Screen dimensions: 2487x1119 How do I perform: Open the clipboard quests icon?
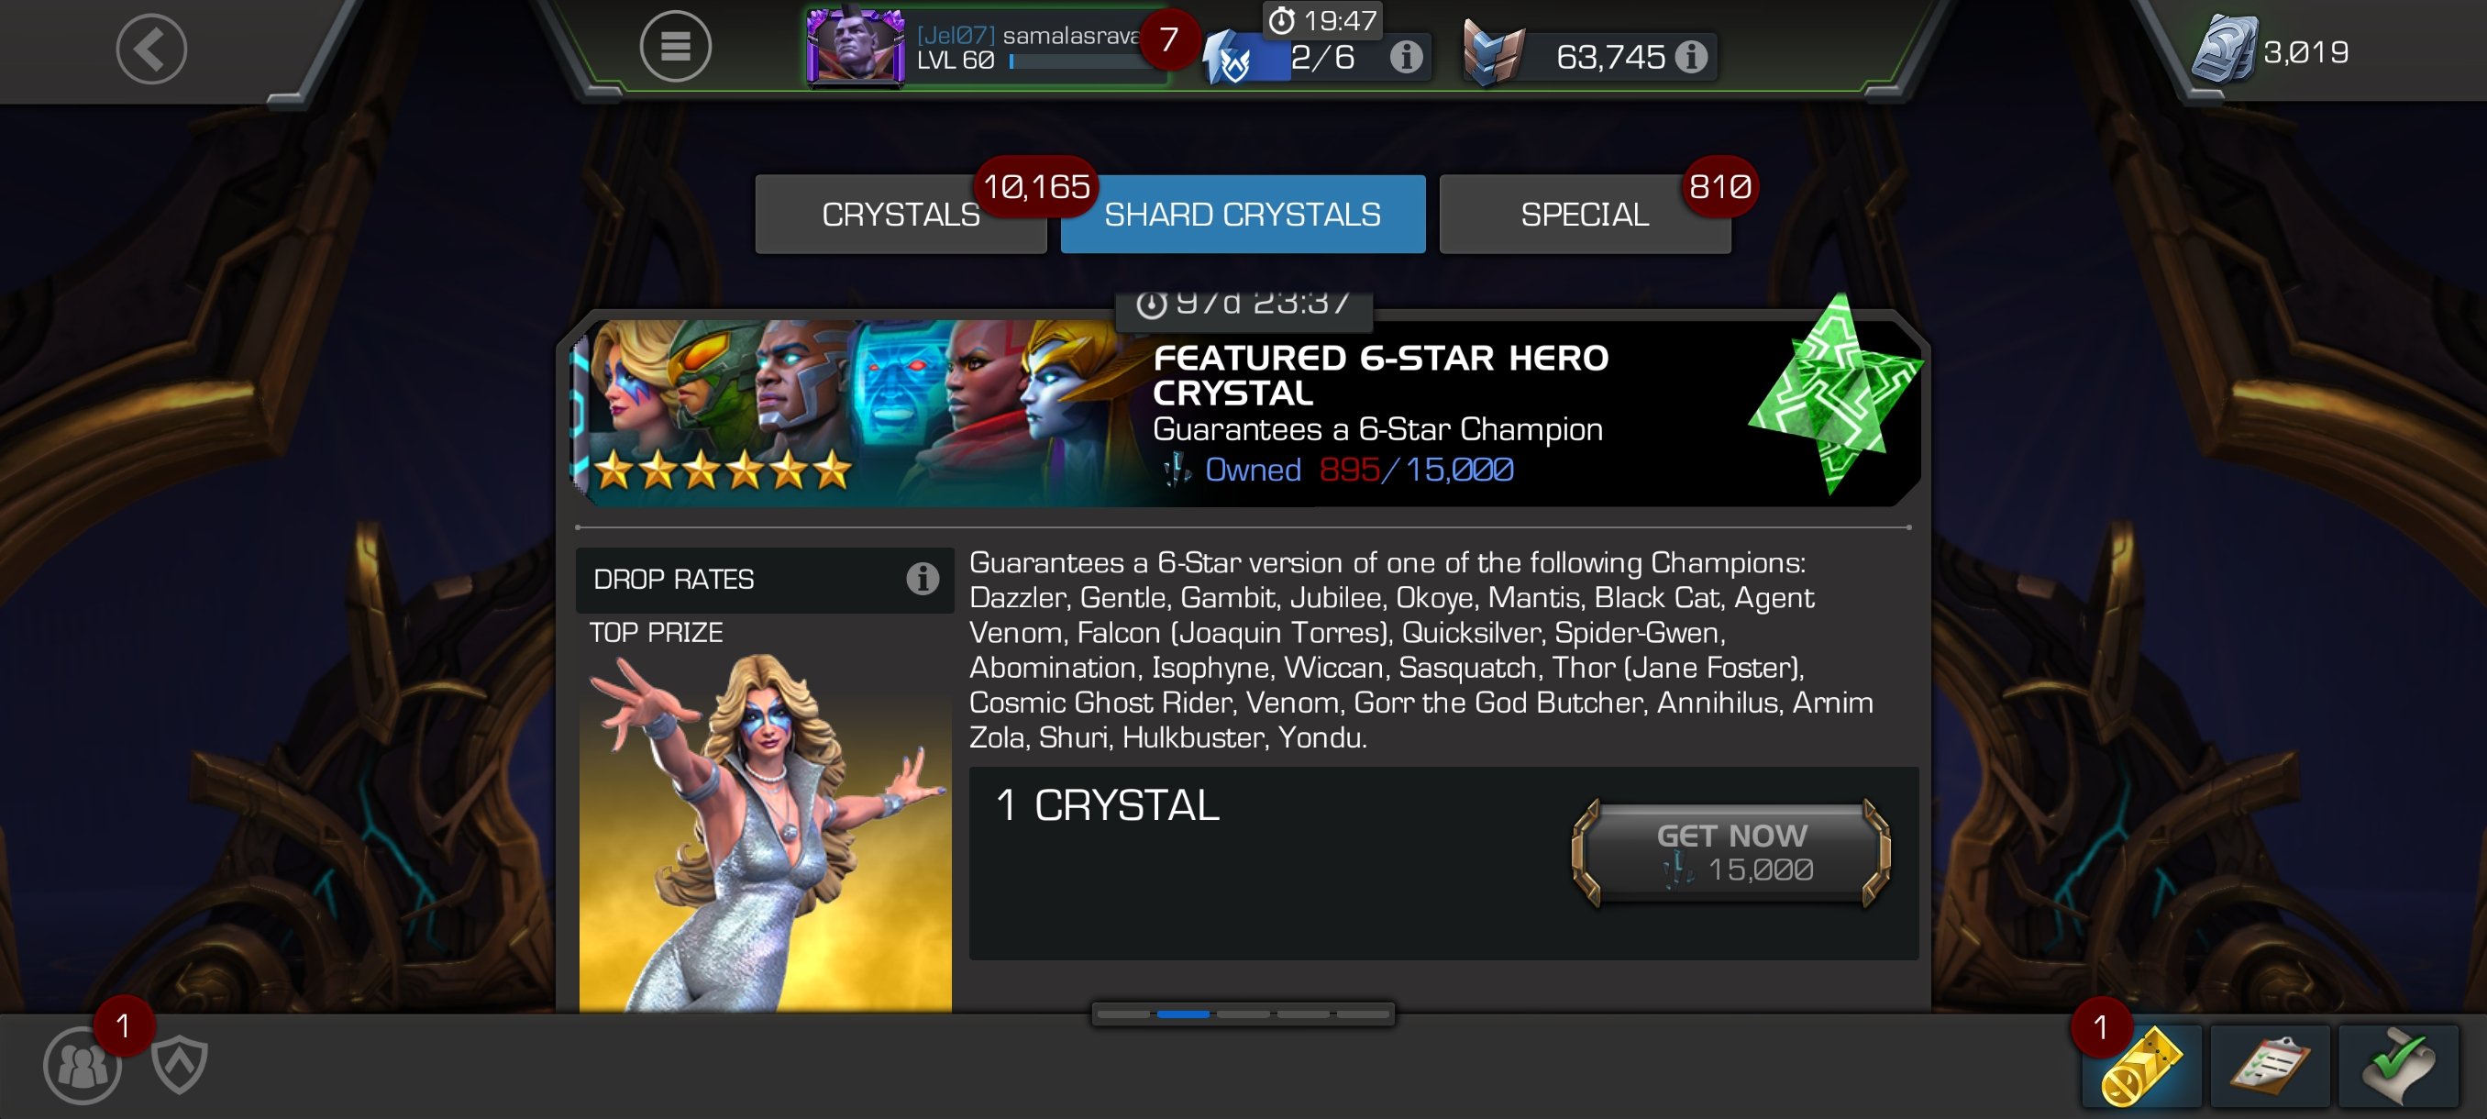(x=2269, y=1066)
